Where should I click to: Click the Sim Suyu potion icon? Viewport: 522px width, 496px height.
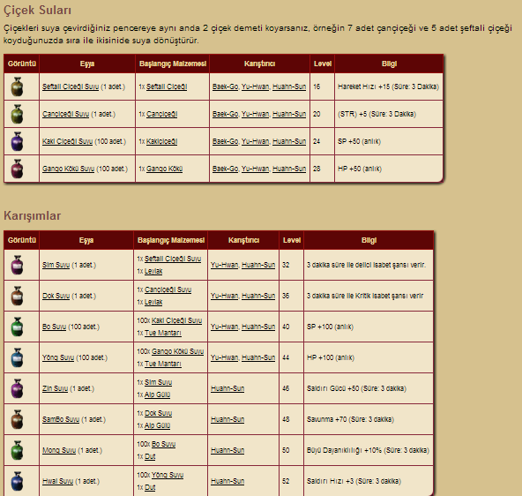click(17, 265)
